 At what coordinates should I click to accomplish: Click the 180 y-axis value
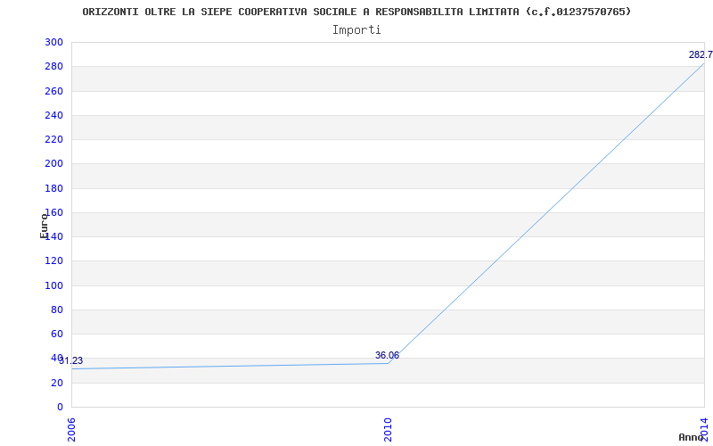coord(53,188)
